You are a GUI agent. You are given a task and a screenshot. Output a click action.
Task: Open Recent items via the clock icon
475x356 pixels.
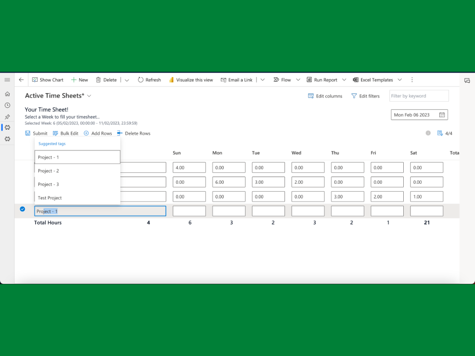(x=7, y=105)
